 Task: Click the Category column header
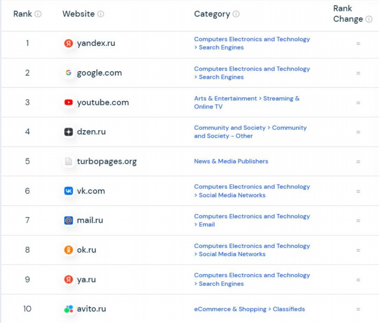point(212,14)
